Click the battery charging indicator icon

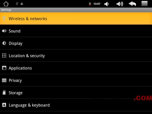click(90, 4)
